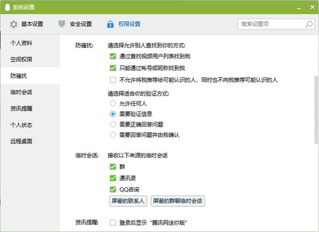Click the gear icon for 基本设置
319x232 pixels.
point(13,24)
